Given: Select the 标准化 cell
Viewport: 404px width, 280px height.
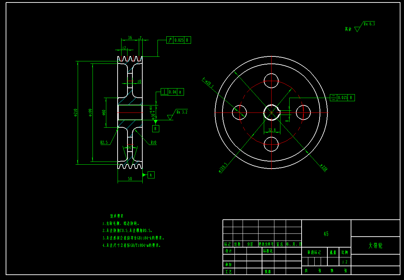Looking at the screenshot, I should (x=268, y=251).
